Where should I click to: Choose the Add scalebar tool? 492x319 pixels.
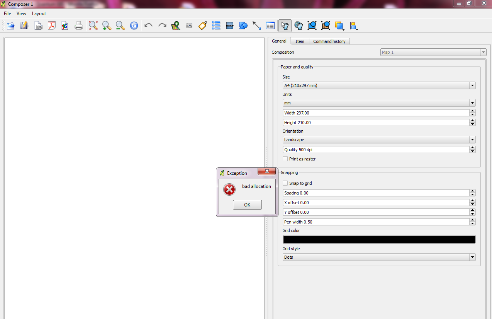pyautogui.click(x=230, y=26)
